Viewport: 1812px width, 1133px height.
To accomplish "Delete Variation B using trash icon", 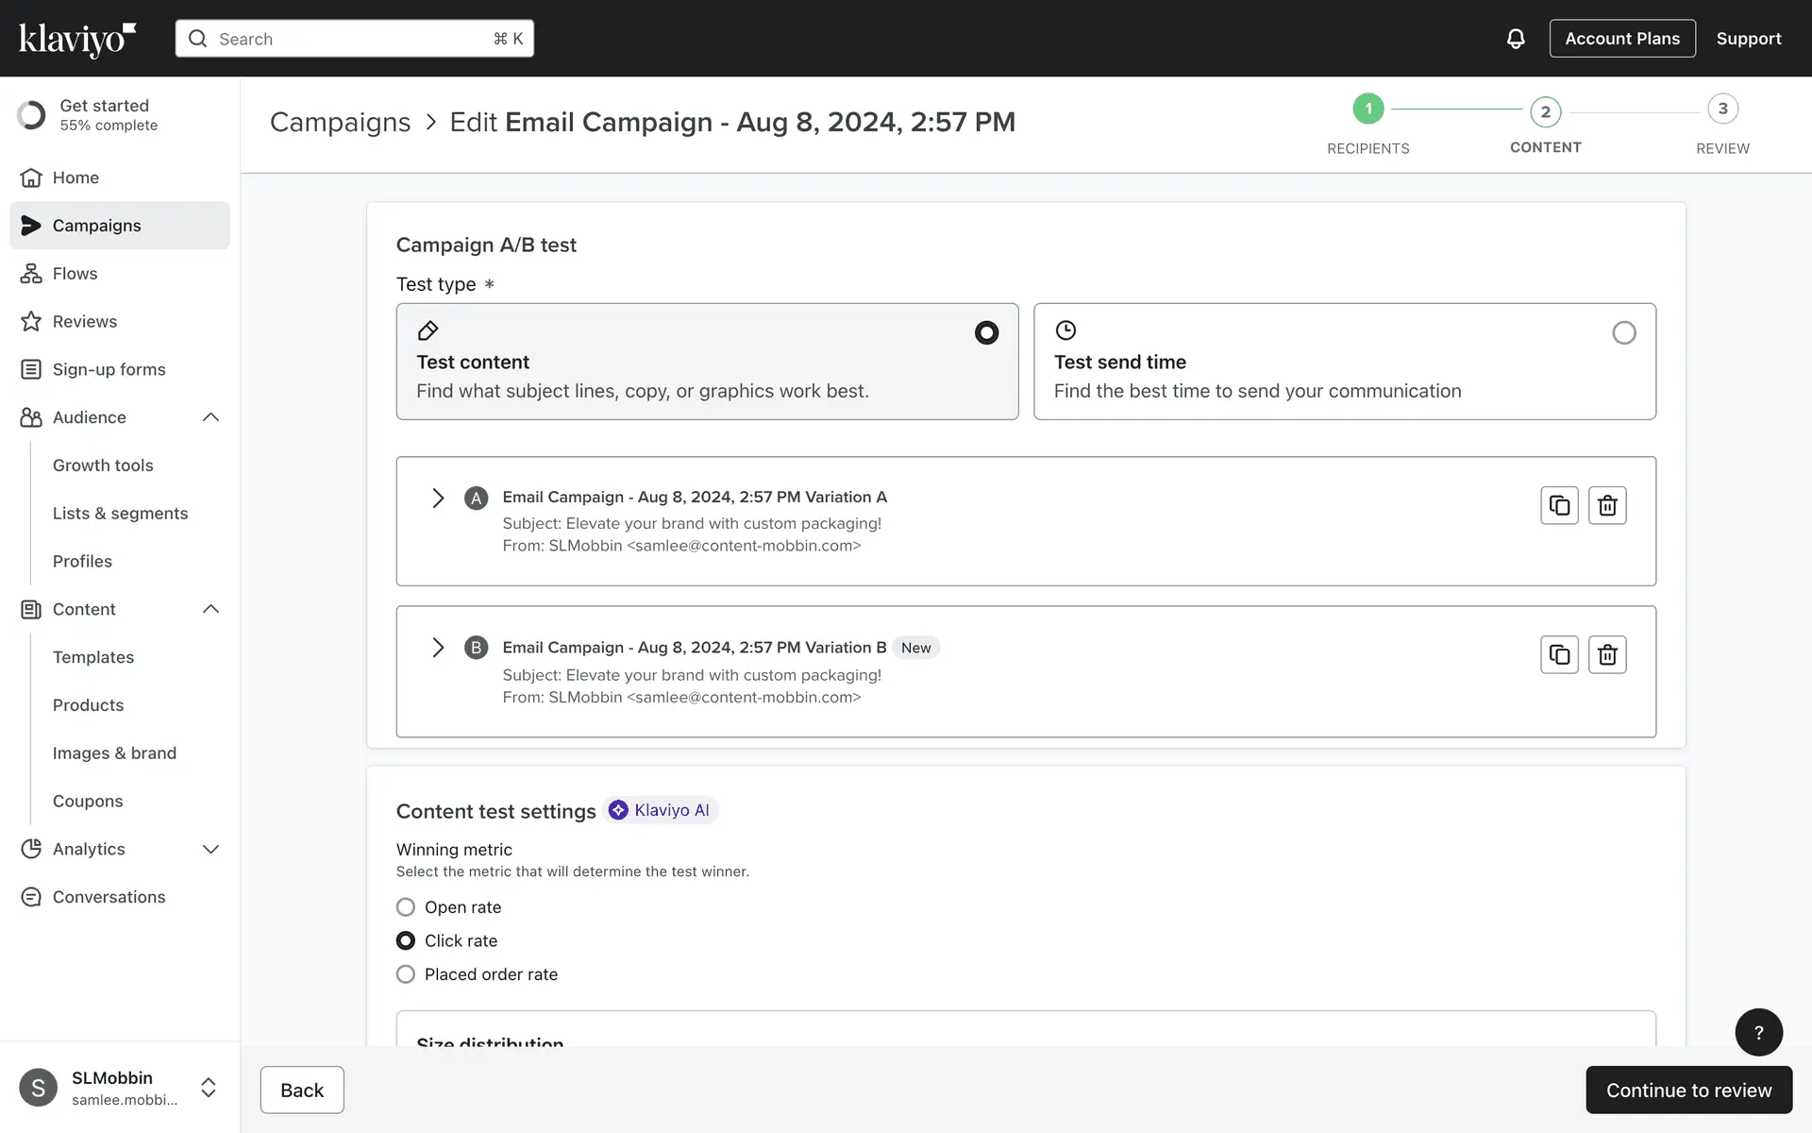I will pos(1607,654).
